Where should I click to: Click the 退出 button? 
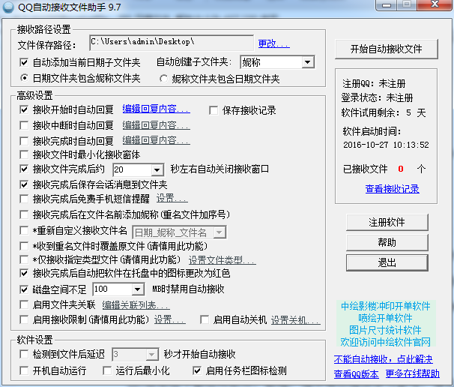point(387,263)
